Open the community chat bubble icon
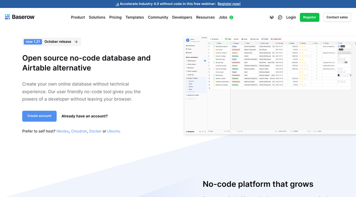Screen dimensions: 356x197 click(x=280, y=17)
